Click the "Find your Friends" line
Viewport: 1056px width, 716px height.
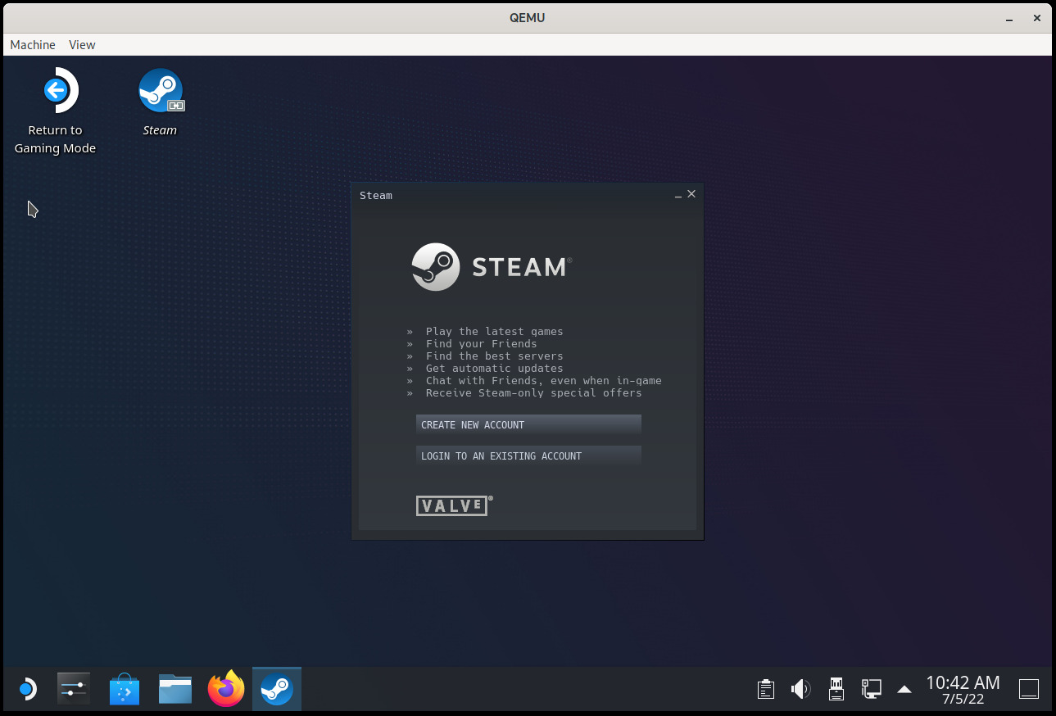(x=482, y=344)
